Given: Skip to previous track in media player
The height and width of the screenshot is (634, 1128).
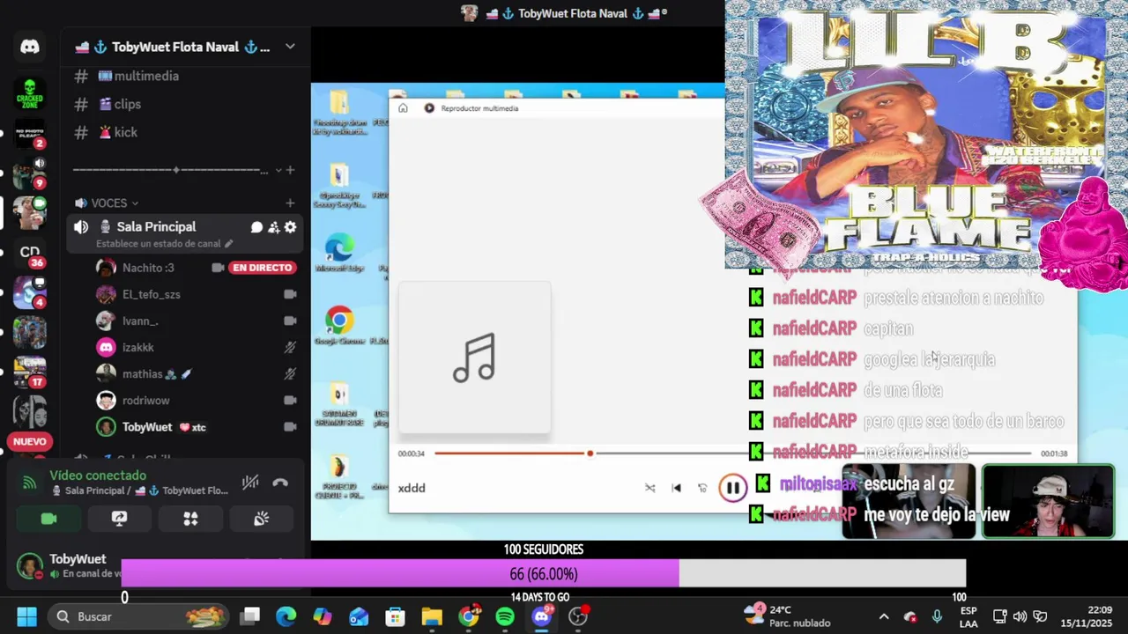Looking at the screenshot, I should pos(676,488).
